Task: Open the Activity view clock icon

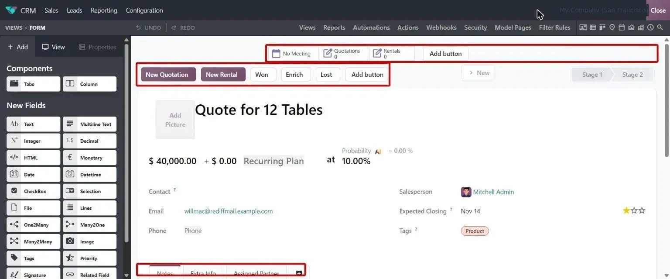Action: 650,28
